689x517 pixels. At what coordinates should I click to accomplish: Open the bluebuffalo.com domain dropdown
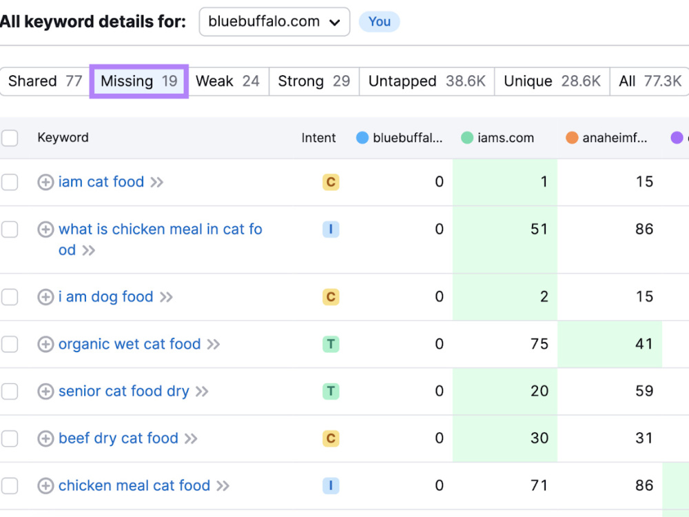pos(274,21)
